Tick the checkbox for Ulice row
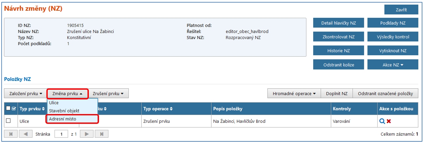This screenshot has width=423, height=142. 8,121
